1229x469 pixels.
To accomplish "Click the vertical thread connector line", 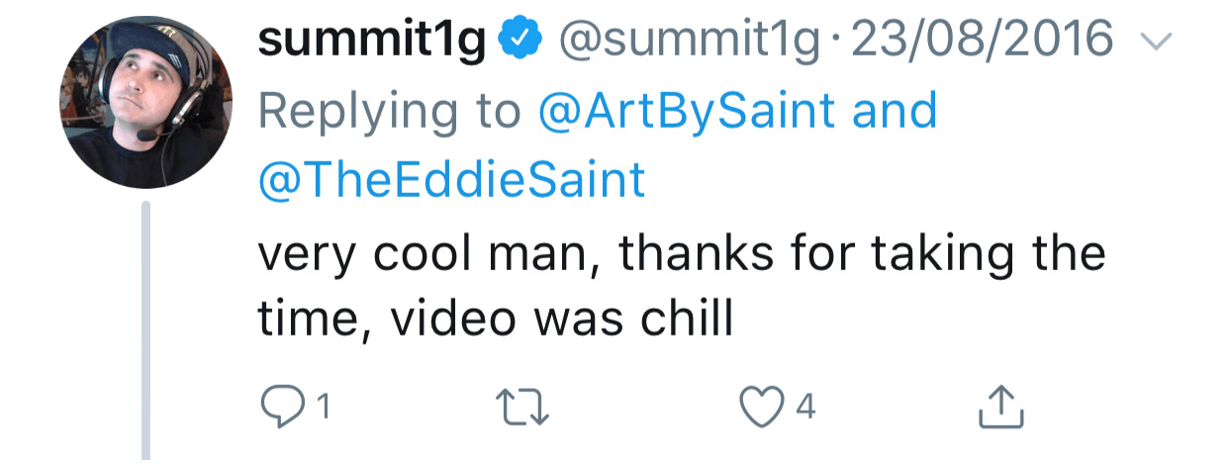I will (145, 330).
